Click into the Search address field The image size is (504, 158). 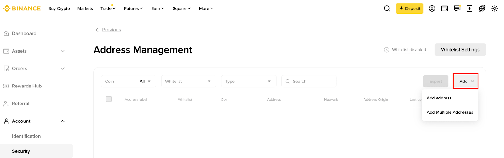point(309,81)
